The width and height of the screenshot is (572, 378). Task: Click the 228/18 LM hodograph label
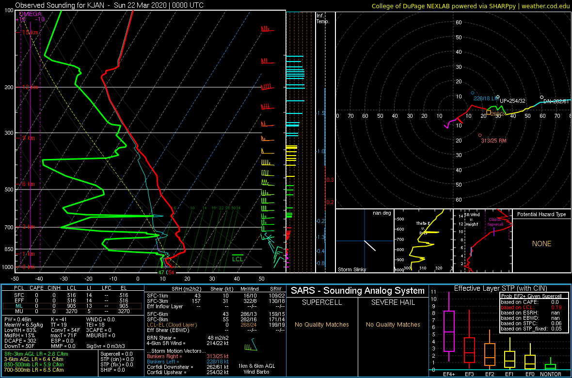pyautogui.click(x=486, y=98)
